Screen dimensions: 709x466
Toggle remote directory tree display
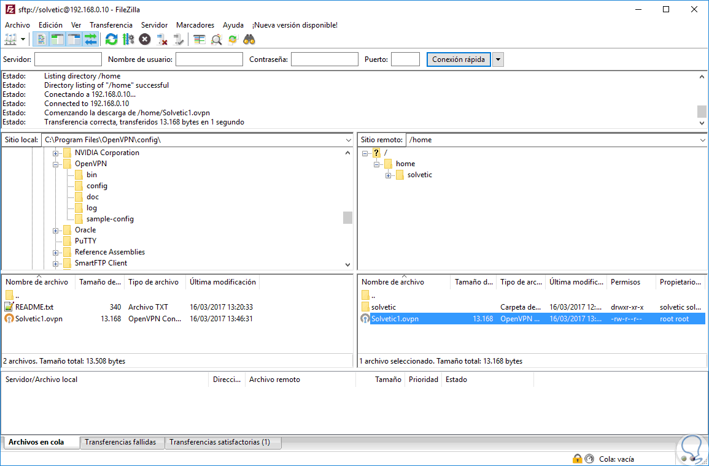(x=74, y=39)
